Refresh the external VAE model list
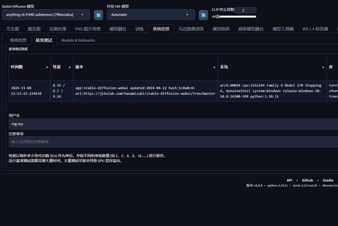The image size is (338, 226). point(203,15)
